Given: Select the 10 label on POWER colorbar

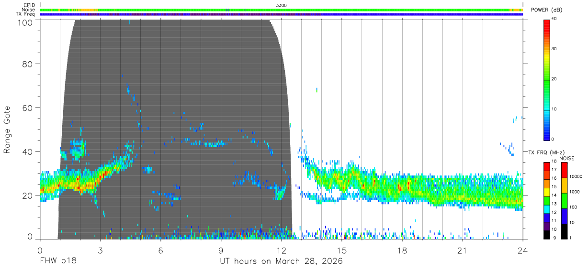Looking at the screenshot, I should 555,109.
